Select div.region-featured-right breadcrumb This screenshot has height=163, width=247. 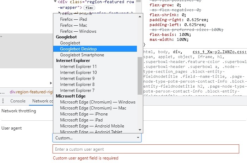tap(31, 92)
